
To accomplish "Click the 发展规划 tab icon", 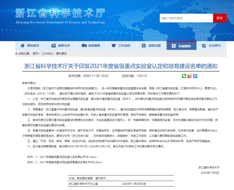I will coord(174,46).
